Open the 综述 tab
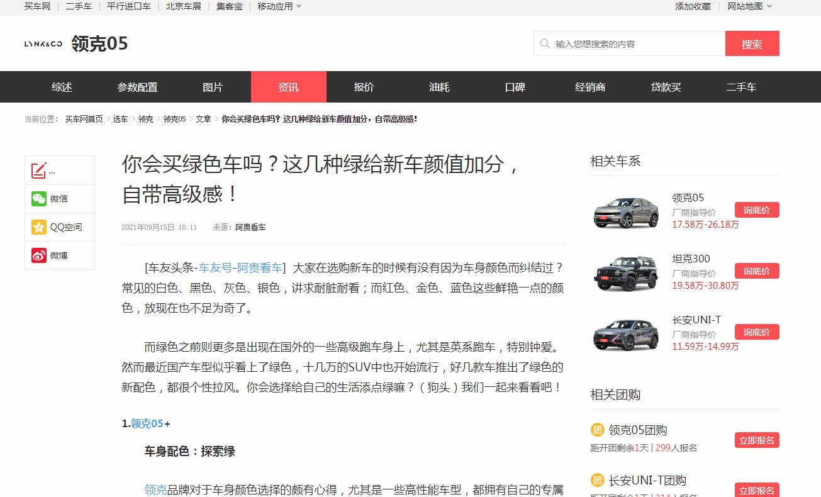The image size is (821, 497). [62, 87]
